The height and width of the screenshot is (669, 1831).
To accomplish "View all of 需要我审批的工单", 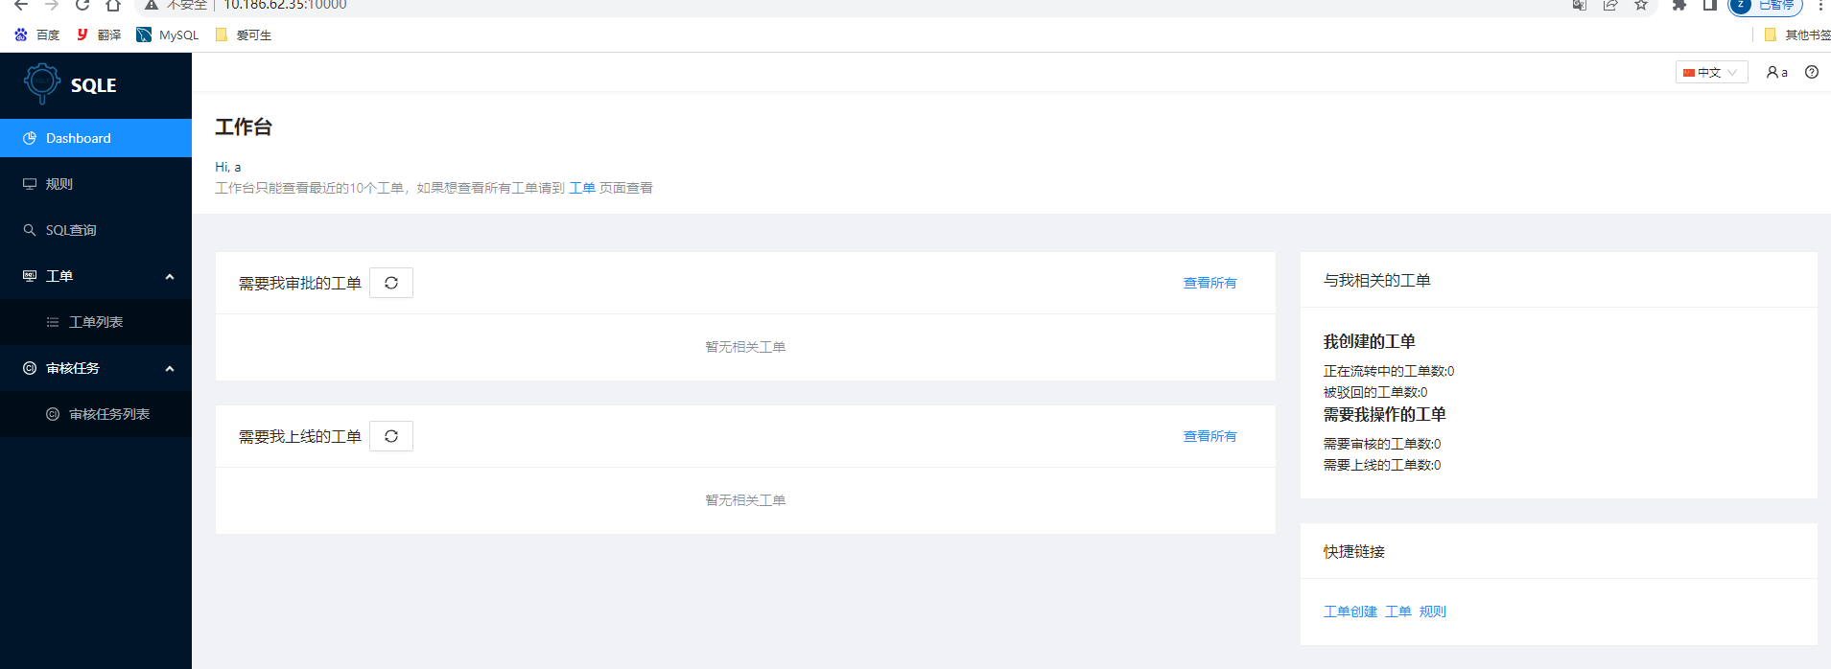I will click(x=1209, y=283).
